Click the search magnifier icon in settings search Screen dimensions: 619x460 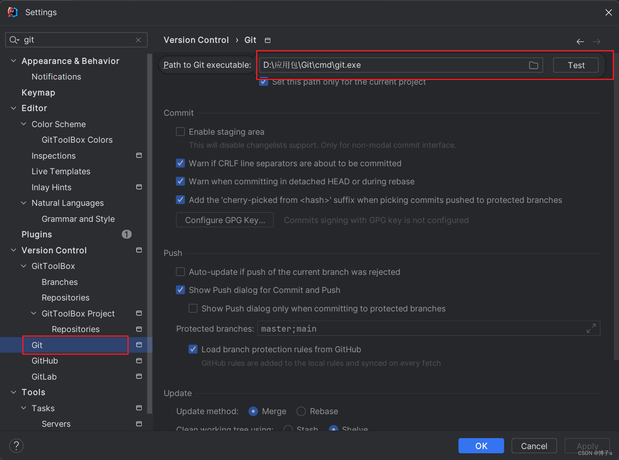pos(14,40)
